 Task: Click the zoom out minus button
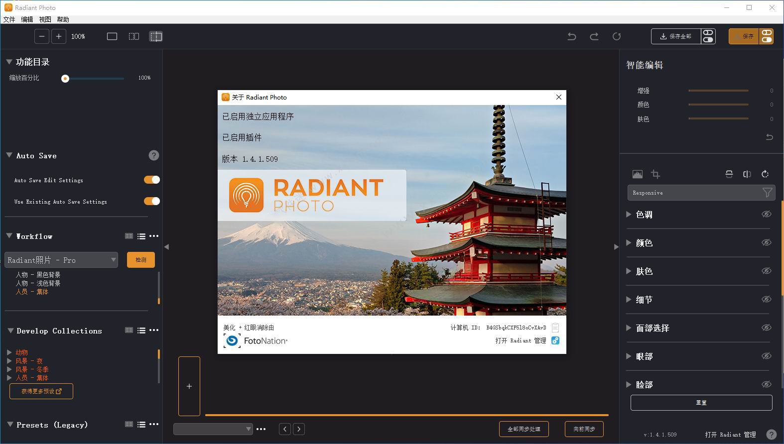point(42,36)
